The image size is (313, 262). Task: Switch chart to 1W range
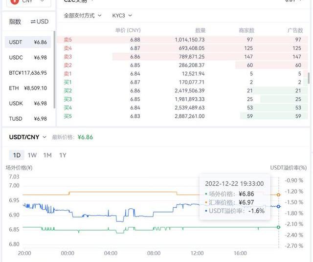pyautogui.click(x=32, y=155)
